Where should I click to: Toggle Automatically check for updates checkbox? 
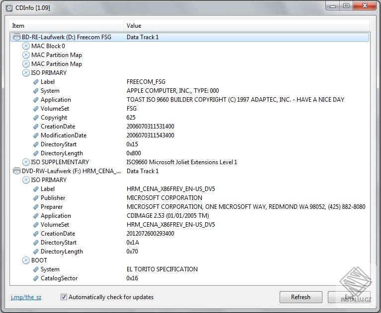click(64, 297)
